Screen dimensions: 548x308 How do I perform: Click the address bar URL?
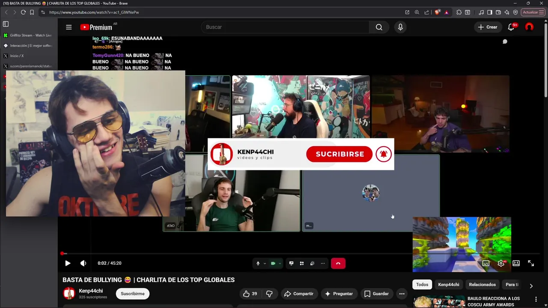94,12
